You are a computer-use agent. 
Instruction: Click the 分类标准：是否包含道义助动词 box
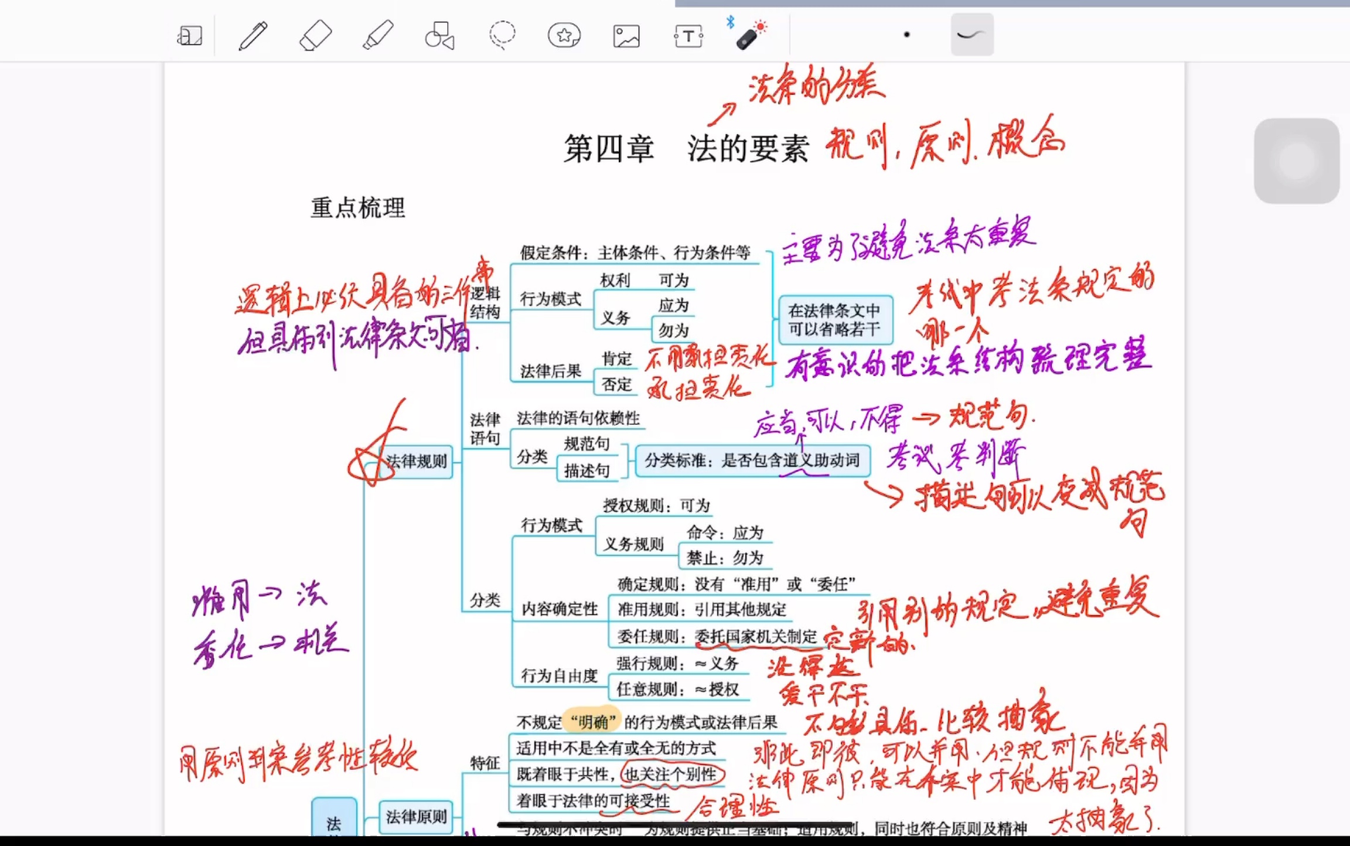point(753,460)
